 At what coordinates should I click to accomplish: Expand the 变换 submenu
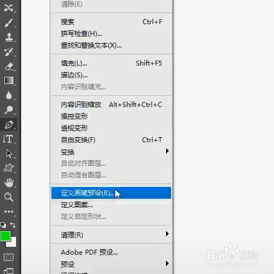point(111,152)
